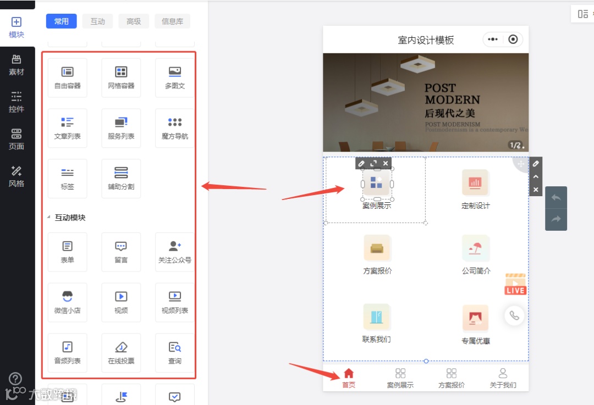Open the 关于我们 bottom tab
The width and height of the screenshot is (594, 405).
click(x=503, y=378)
